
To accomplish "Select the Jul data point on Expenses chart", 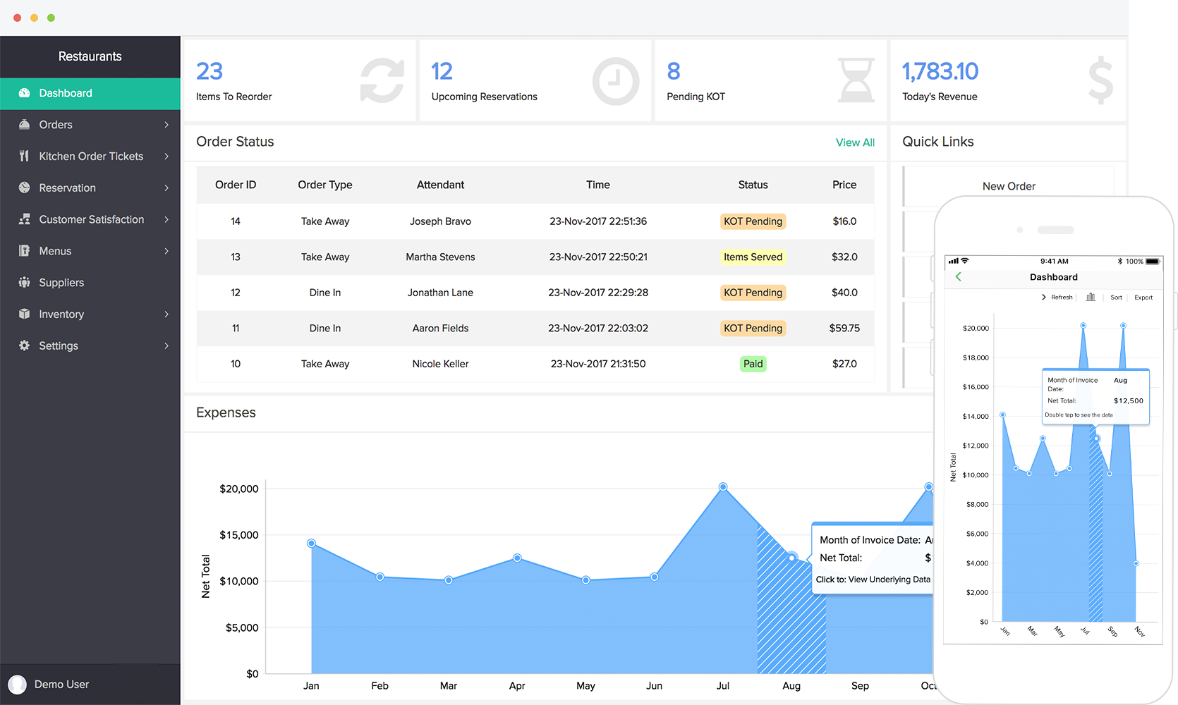I will 722,487.
